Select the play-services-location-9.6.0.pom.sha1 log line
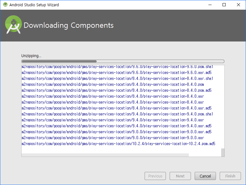This screenshot has width=246, height=185. 117,67
